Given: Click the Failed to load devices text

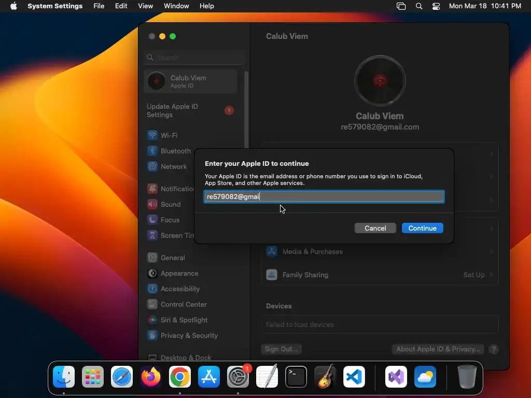Looking at the screenshot, I should (300, 324).
